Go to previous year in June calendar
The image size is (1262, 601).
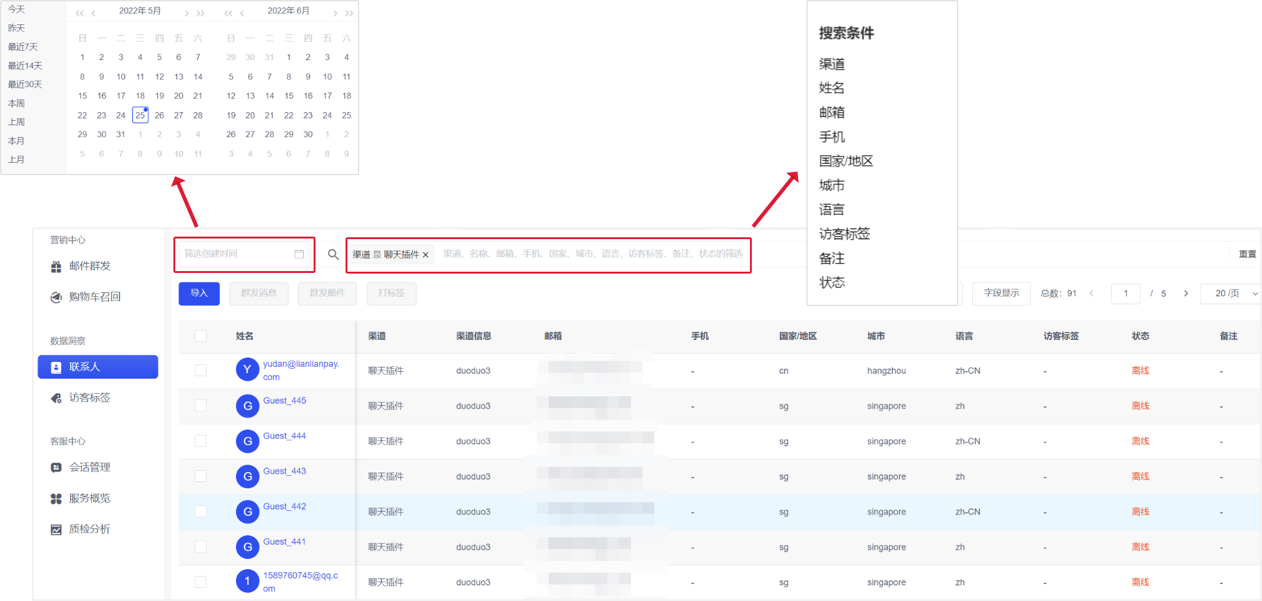(228, 13)
